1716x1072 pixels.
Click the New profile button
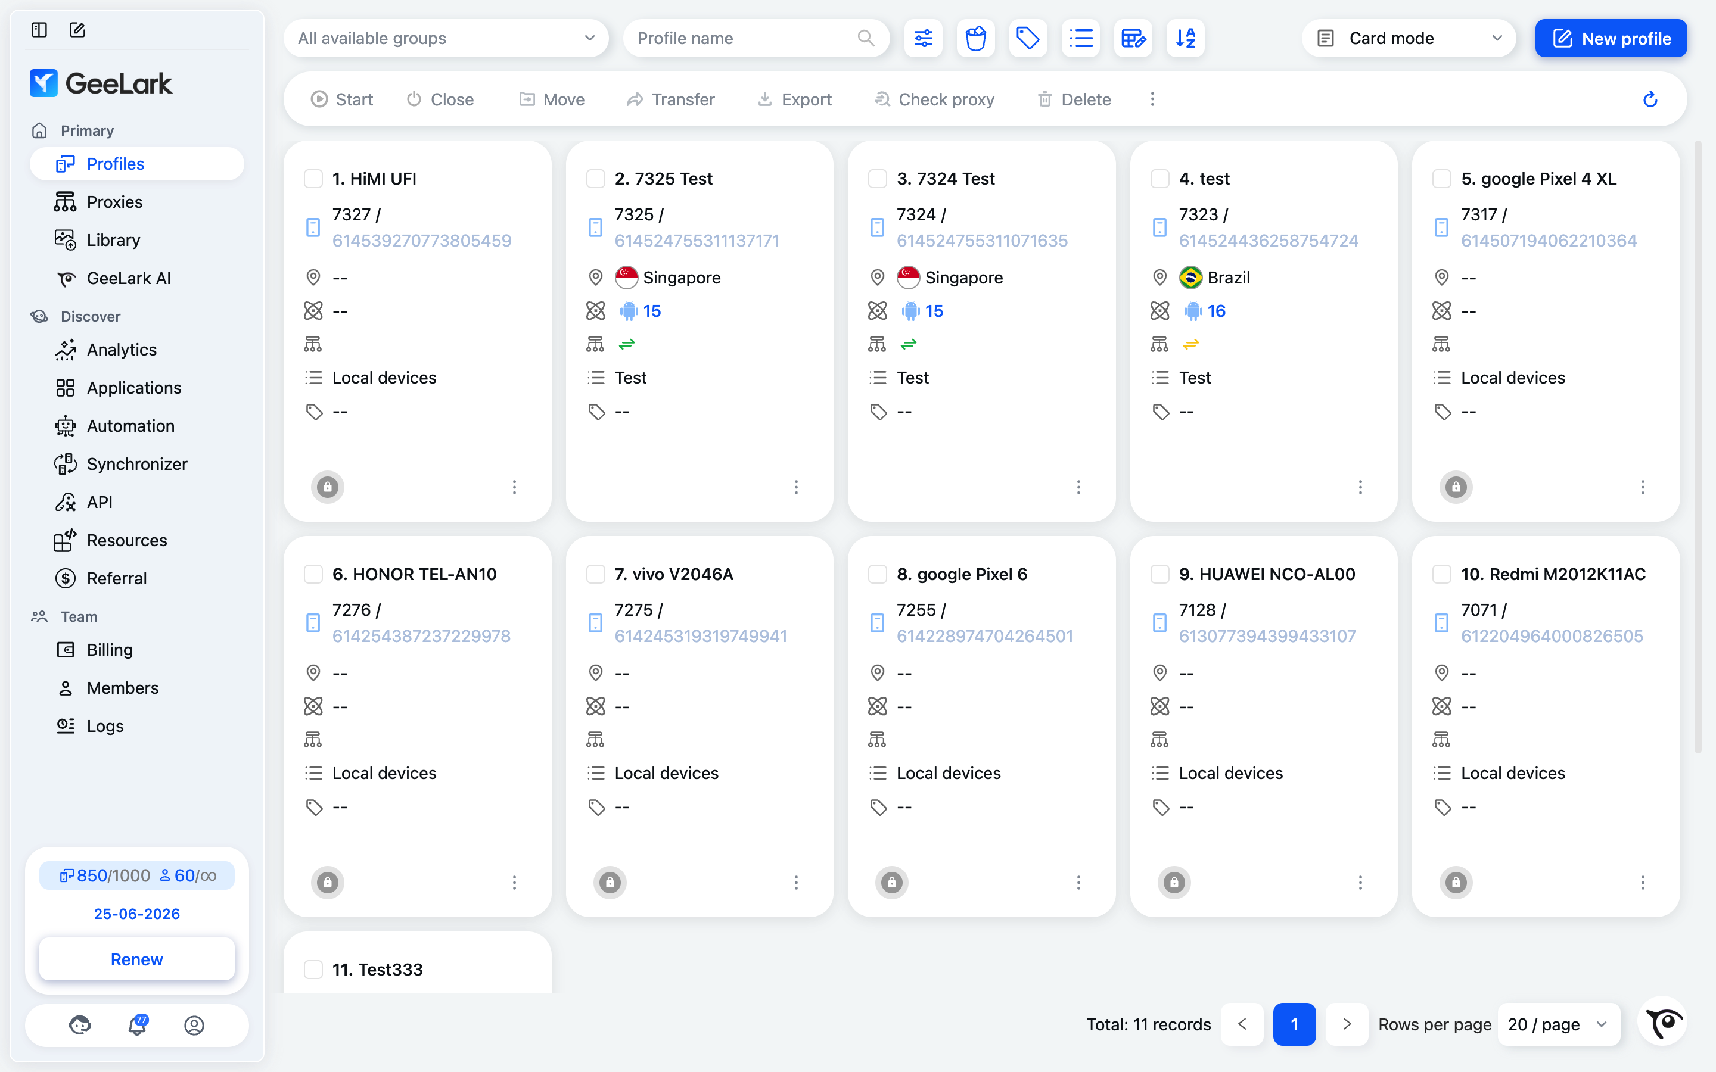tap(1611, 38)
